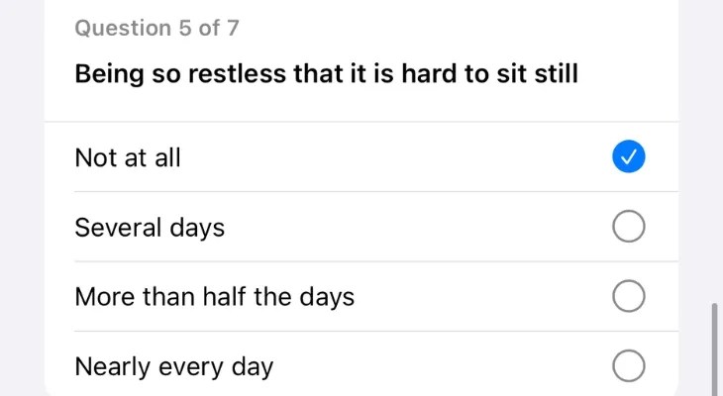
Task: Click the word "Being" starting the question
Action: pos(110,74)
